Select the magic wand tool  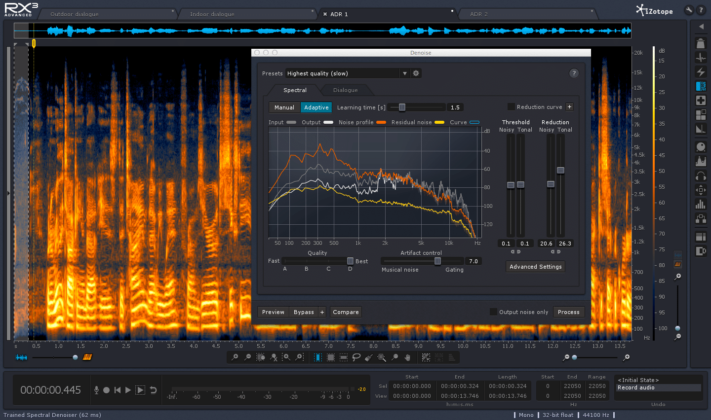point(382,357)
